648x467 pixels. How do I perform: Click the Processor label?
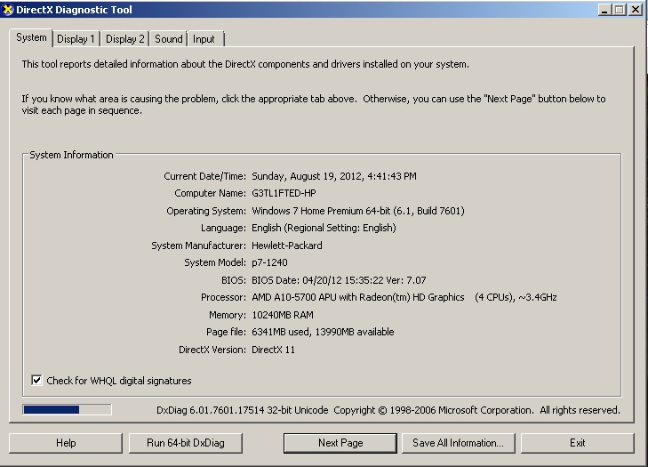[x=224, y=297]
